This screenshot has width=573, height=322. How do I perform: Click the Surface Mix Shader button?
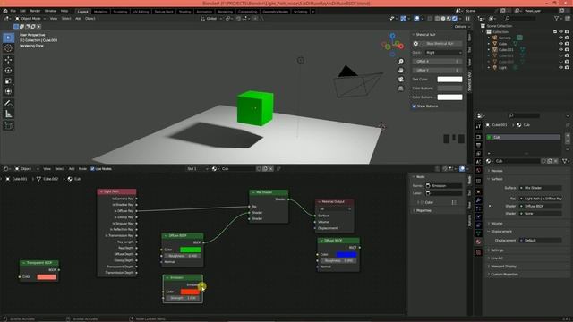[x=541, y=188]
